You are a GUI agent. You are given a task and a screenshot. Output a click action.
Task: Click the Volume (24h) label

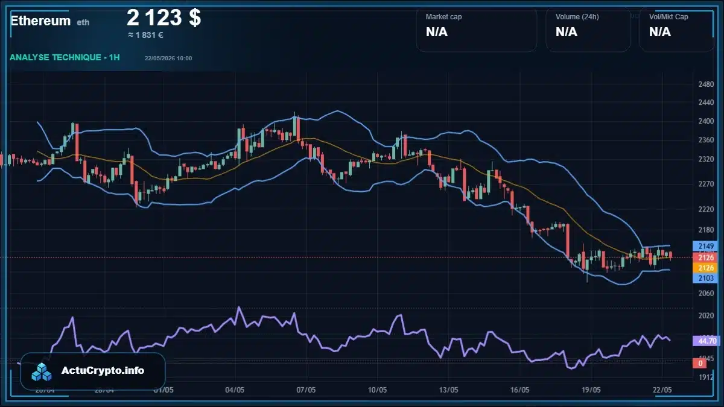pyautogui.click(x=577, y=17)
